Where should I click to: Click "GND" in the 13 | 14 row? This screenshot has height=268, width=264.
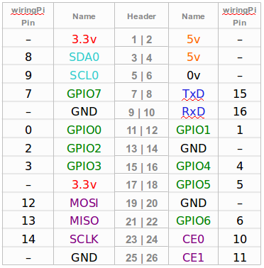pos(193,148)
